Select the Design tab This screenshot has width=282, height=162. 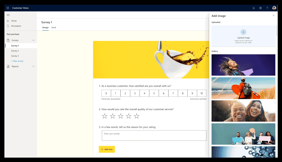(45, 27)
